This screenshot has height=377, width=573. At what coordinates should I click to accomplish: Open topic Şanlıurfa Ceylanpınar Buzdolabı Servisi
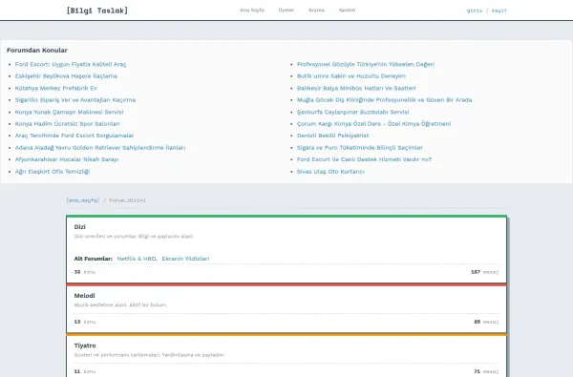point(352,112)
